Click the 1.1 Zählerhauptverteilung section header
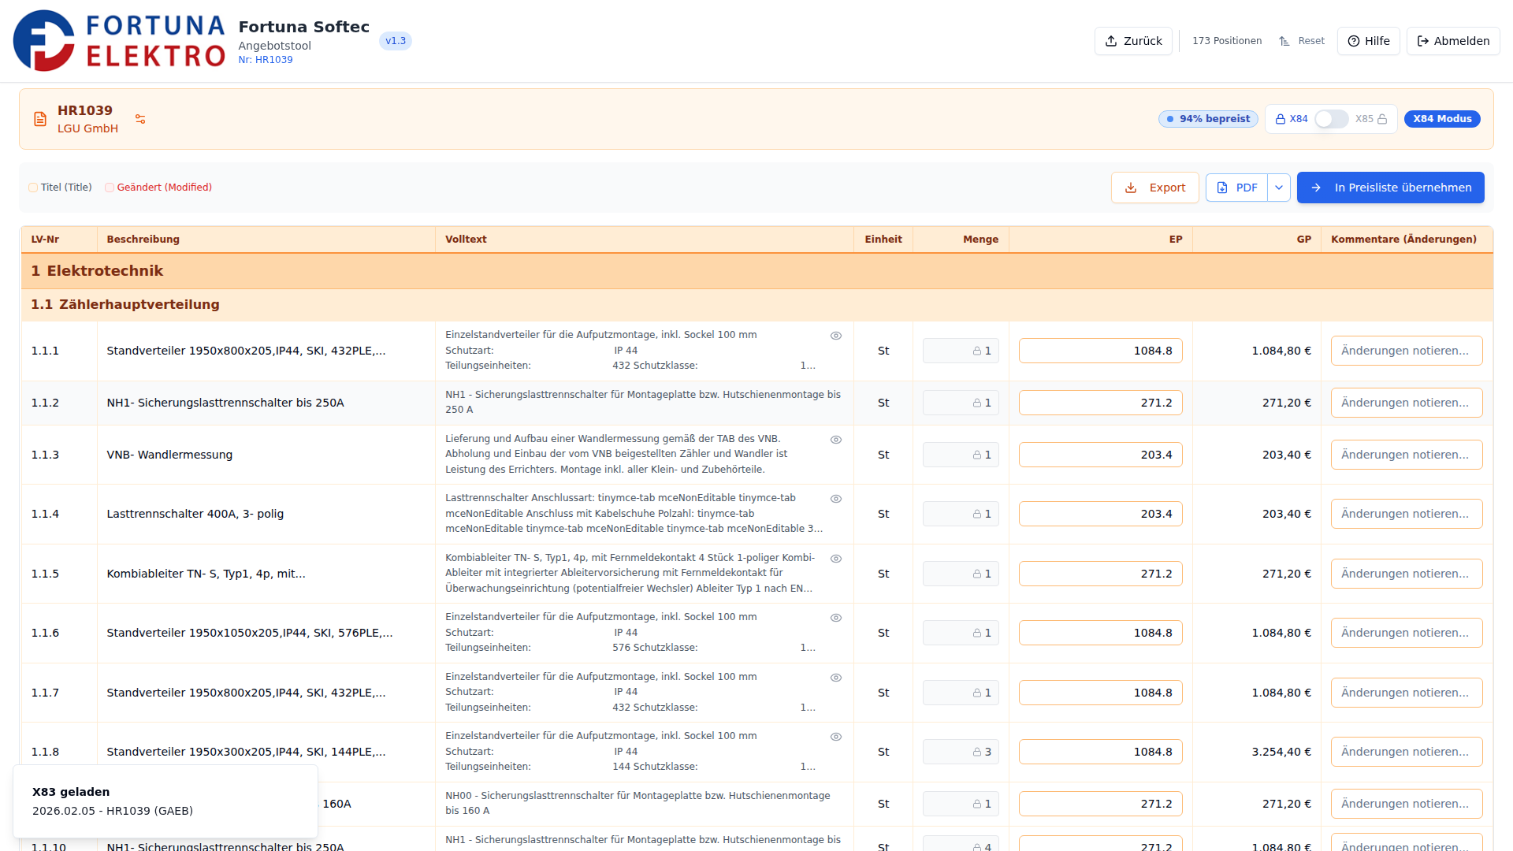The width and height of the screenshot is (1513, 851). [x=126, y=305]
